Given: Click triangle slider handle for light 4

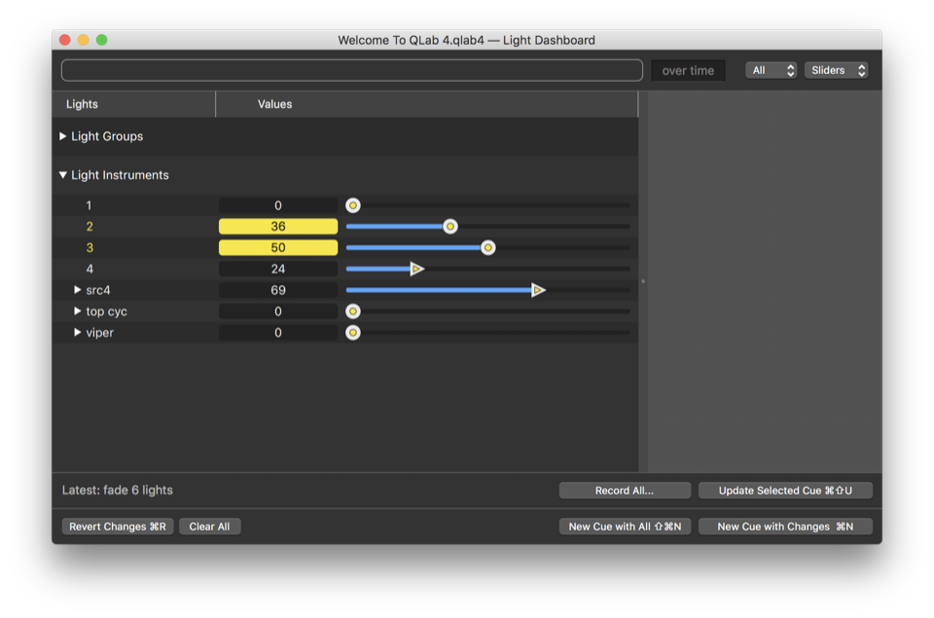Looking at the screenshot, I should 416,269.
